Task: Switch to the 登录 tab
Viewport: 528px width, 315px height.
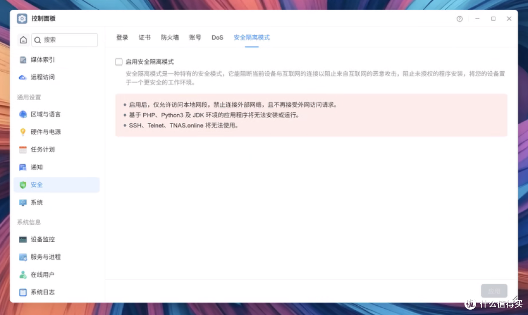Action: click(x=122, y=38)
